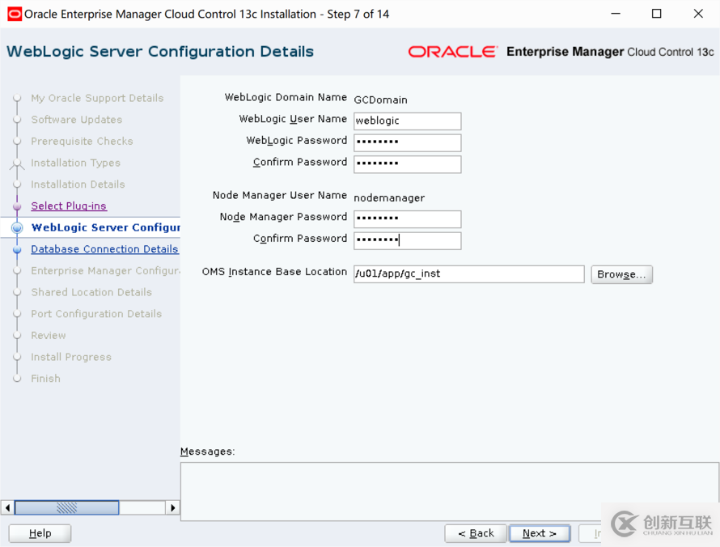Select WebLogic Server Configuration step in sidebar

point(106,227)
